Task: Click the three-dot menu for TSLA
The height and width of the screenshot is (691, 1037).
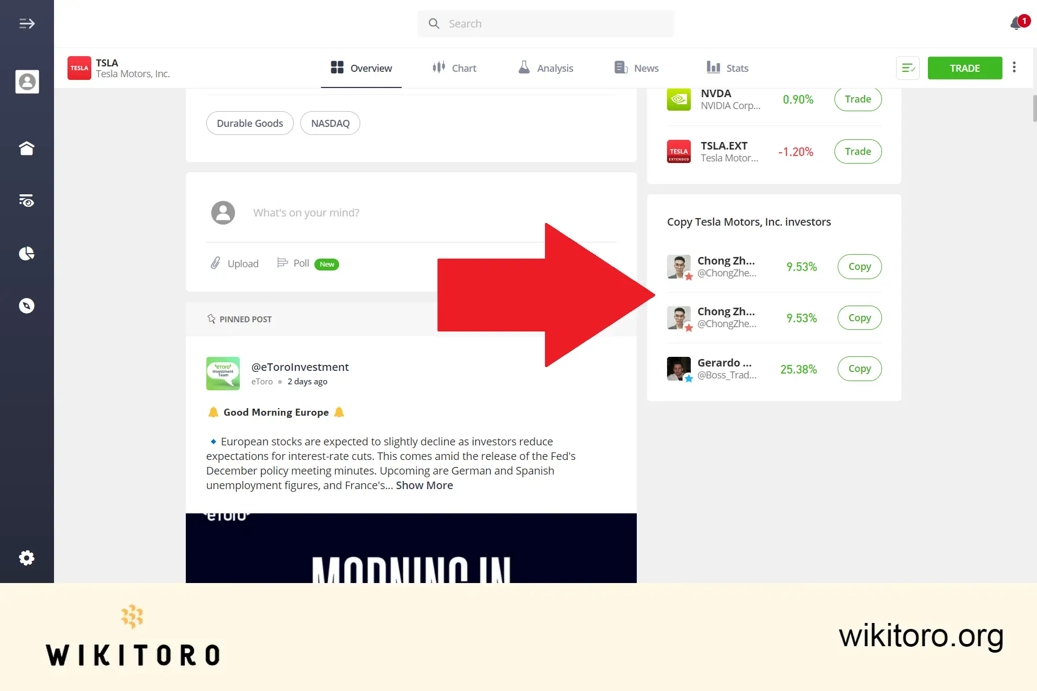Action: point(1014,68)
